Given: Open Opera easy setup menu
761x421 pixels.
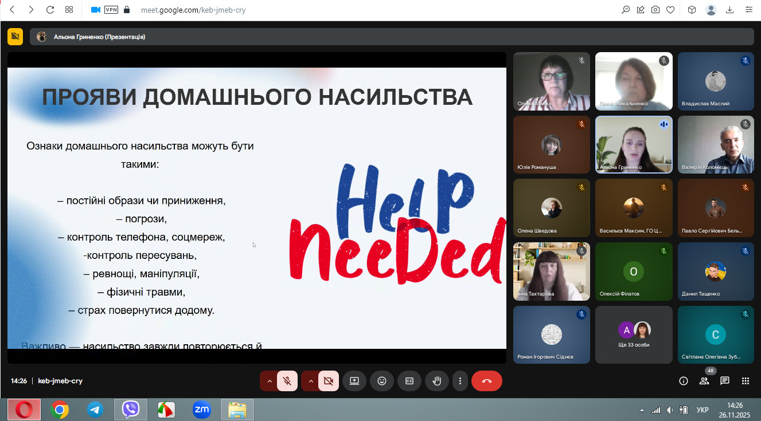Looking at the screenshot, I should (x=749, y=10).
